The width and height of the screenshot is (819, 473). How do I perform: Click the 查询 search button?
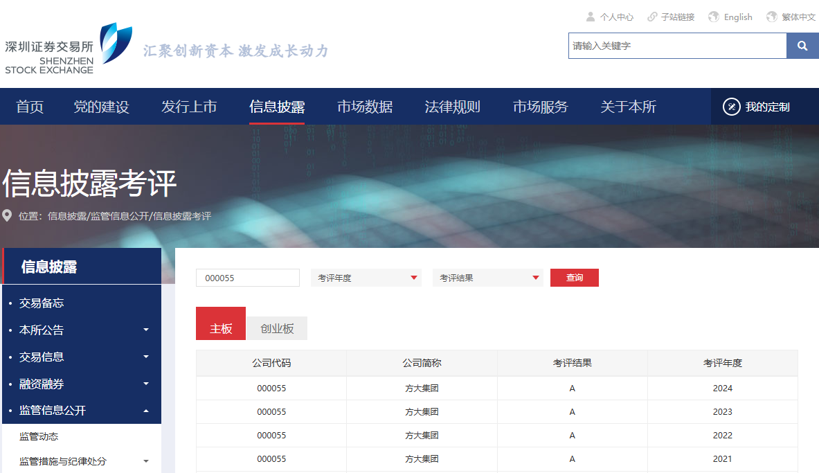pos(574,277)
